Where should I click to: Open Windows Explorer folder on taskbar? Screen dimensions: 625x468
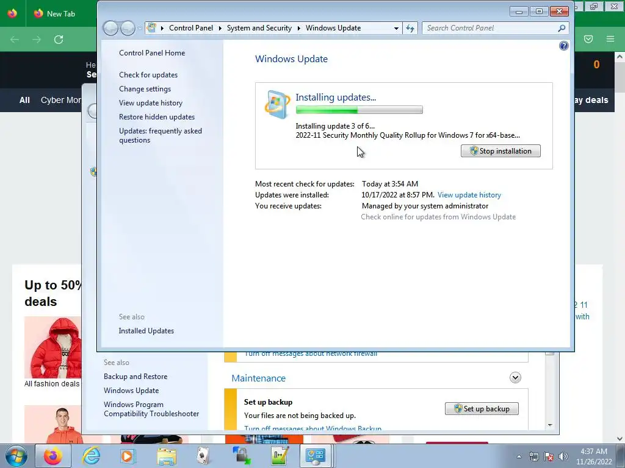(x=167, y=456)
